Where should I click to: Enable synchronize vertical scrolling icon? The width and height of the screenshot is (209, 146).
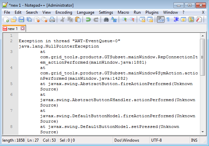point(142,20)
